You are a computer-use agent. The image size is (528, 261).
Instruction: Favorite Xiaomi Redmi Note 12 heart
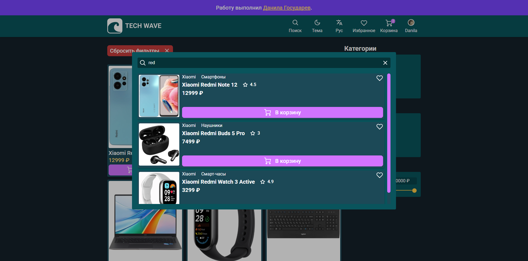[380, 78]
